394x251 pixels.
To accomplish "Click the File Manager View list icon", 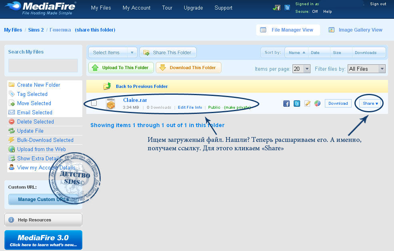I will tap(263, 30).
